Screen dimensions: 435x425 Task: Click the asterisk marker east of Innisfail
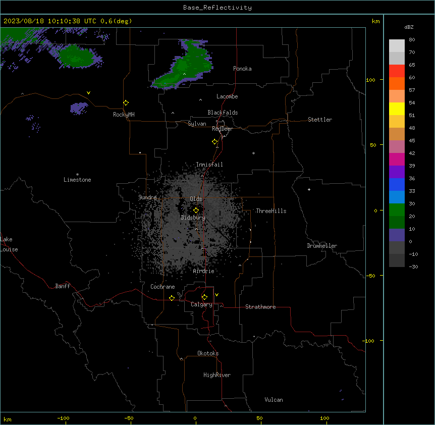point(253,153)
